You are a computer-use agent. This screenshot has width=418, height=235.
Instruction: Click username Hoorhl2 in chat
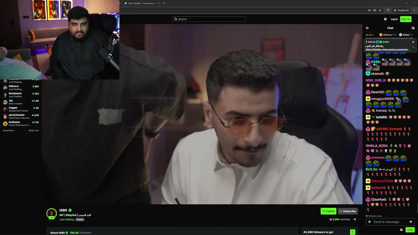[378, 92]
